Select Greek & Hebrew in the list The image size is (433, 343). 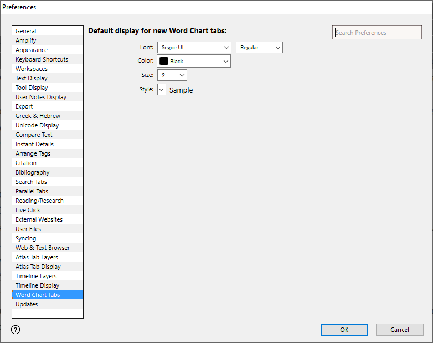[x=38, y=116]
